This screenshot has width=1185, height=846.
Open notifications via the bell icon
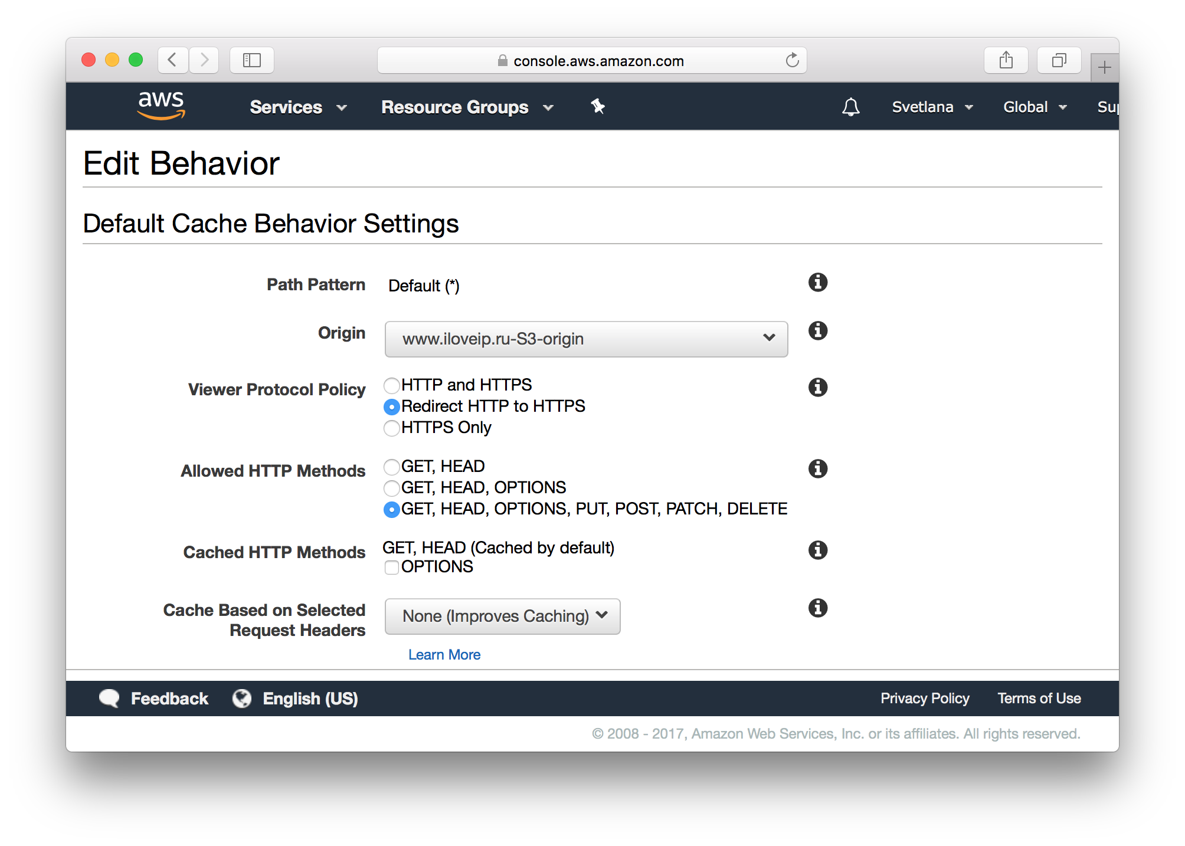[850, 107]
